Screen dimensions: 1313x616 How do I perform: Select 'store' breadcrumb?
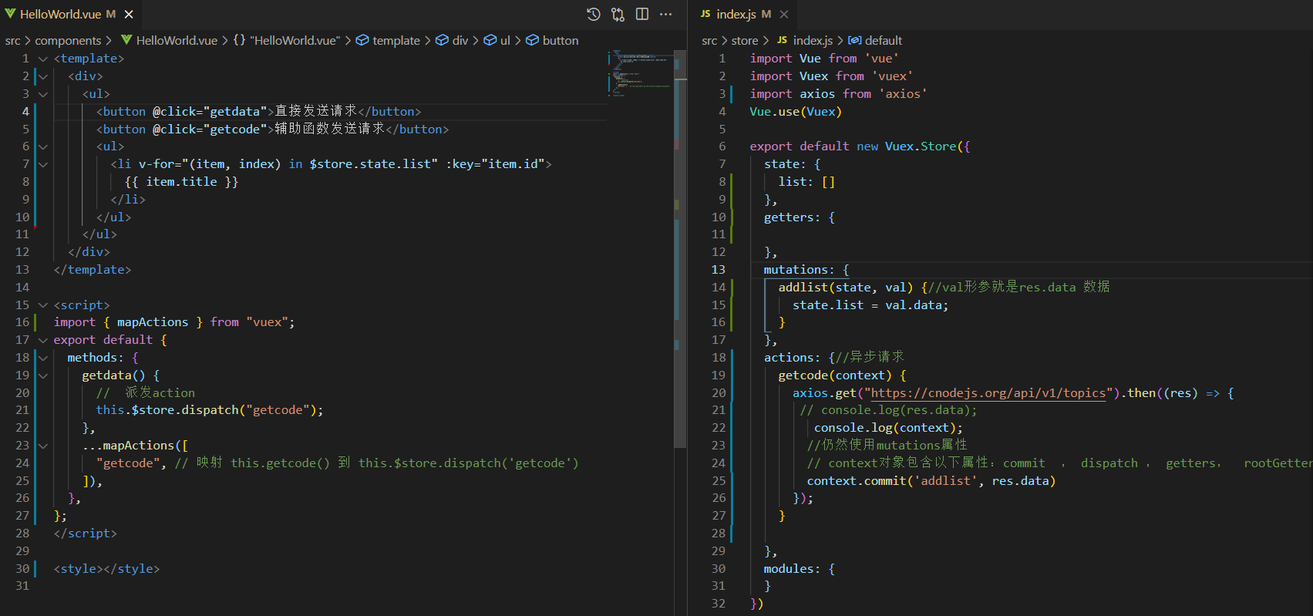pos(745,40)
